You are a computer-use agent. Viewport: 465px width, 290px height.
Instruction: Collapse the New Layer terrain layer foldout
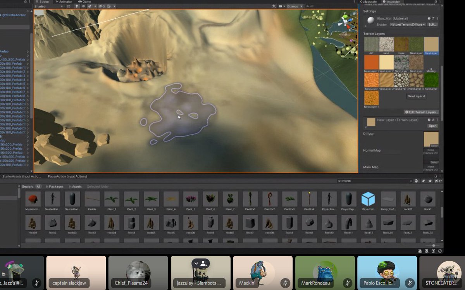point(365,127)
